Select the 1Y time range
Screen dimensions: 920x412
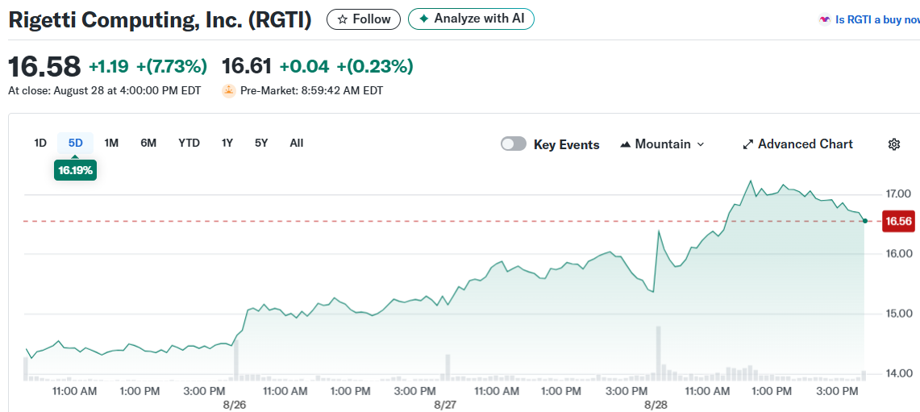(x=227, y=144)
